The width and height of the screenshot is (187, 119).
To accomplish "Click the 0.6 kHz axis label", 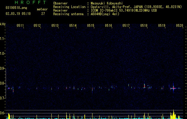I will tap(3, 113).
